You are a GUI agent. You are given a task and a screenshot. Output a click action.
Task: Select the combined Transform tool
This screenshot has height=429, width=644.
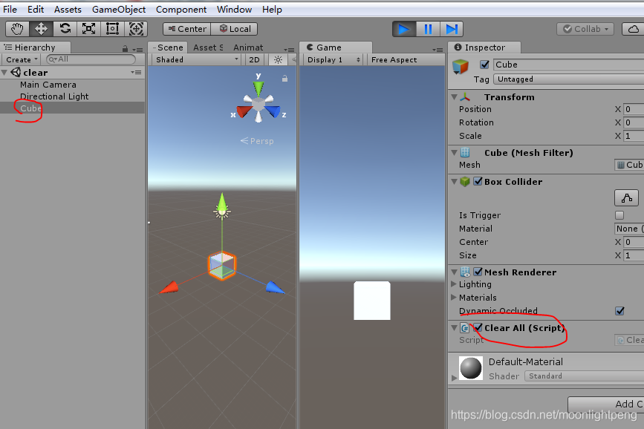point(136,29)
